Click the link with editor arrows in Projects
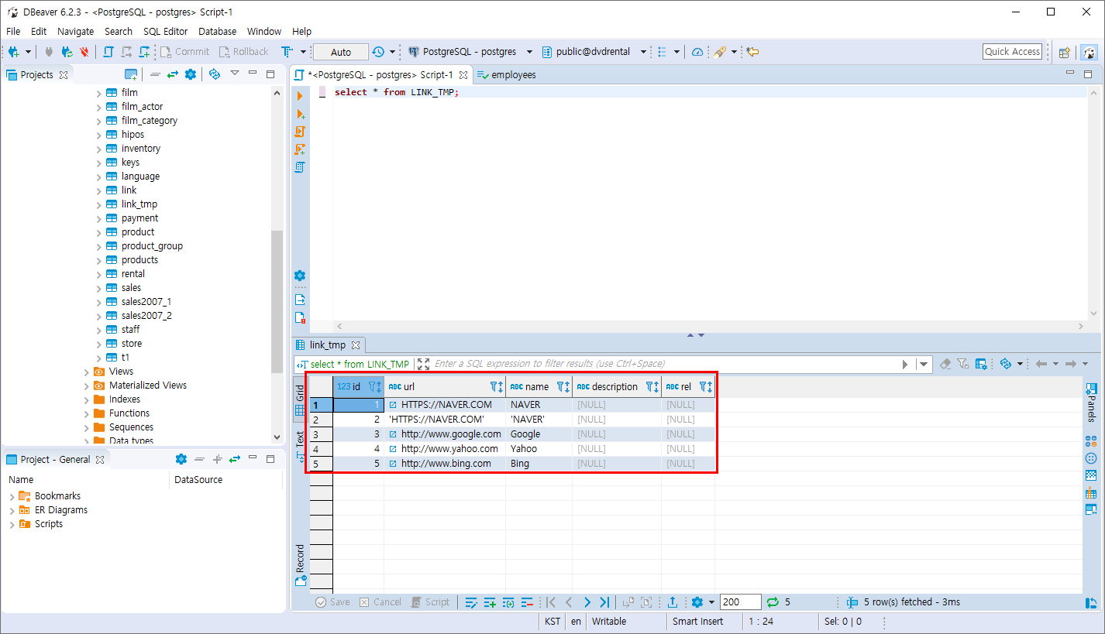Image resolution: width=1105 pixels, height=634 pixels. pos(173,74)
